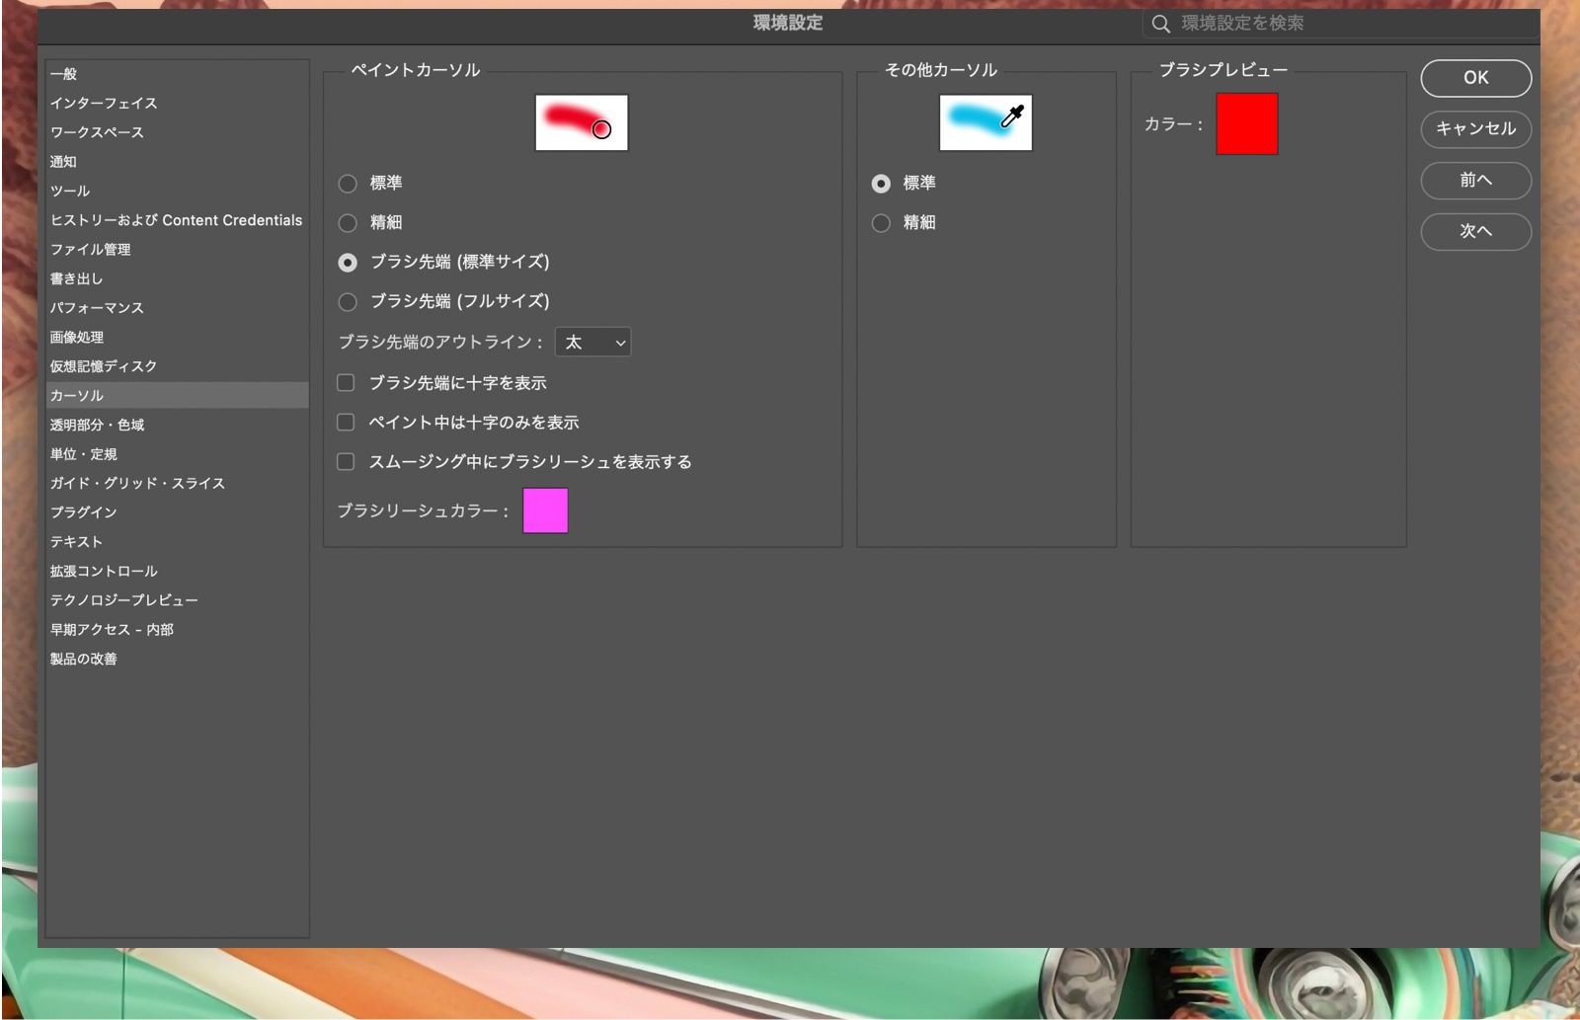Click the キャンセル button
The image size is (1580, 1020).
(x=1476, y=128)
